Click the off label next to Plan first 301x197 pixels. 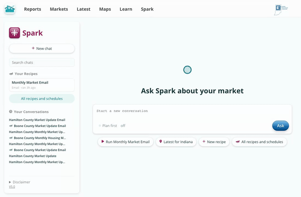tap(123, 126)
